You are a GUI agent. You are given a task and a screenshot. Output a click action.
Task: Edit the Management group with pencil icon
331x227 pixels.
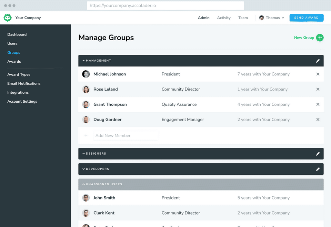pyautogui.click(x=318, y=61)
